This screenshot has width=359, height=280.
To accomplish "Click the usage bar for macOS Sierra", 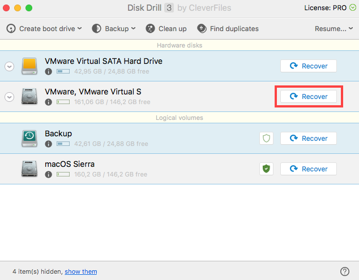I will tap(63, 175).
